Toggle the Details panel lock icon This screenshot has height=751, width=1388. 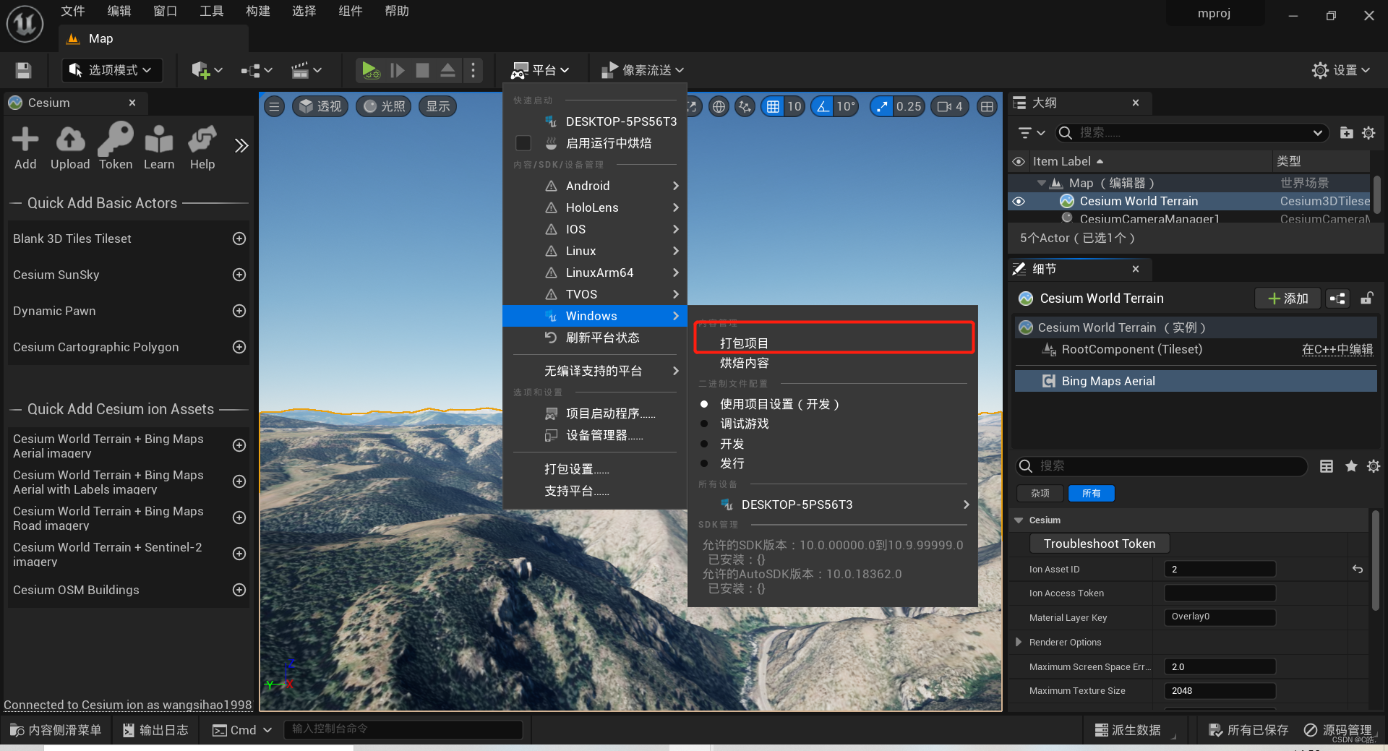[x=1367, y=299]
